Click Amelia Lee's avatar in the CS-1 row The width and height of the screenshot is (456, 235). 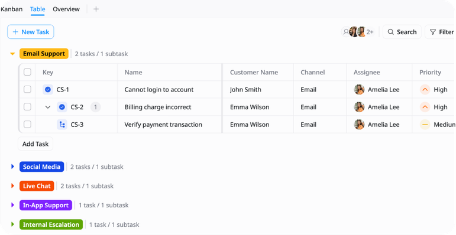(x=359, y=90)
